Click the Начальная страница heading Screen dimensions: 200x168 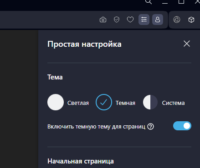(x=81, y=161)
